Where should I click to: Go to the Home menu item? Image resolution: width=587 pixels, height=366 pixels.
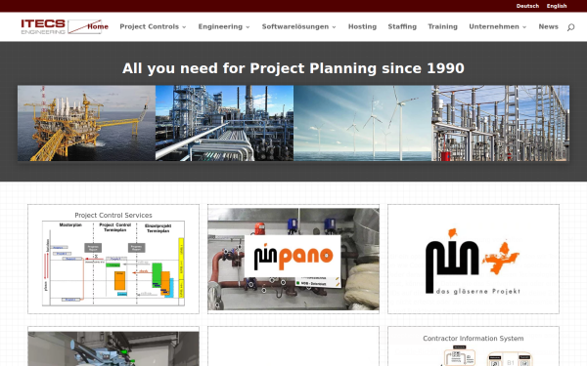click(x=98, y=26)
